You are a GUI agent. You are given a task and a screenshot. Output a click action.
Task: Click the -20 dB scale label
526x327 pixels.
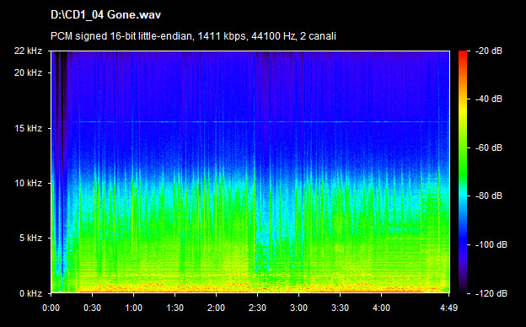pyautogui.click(x=489, y=51)
